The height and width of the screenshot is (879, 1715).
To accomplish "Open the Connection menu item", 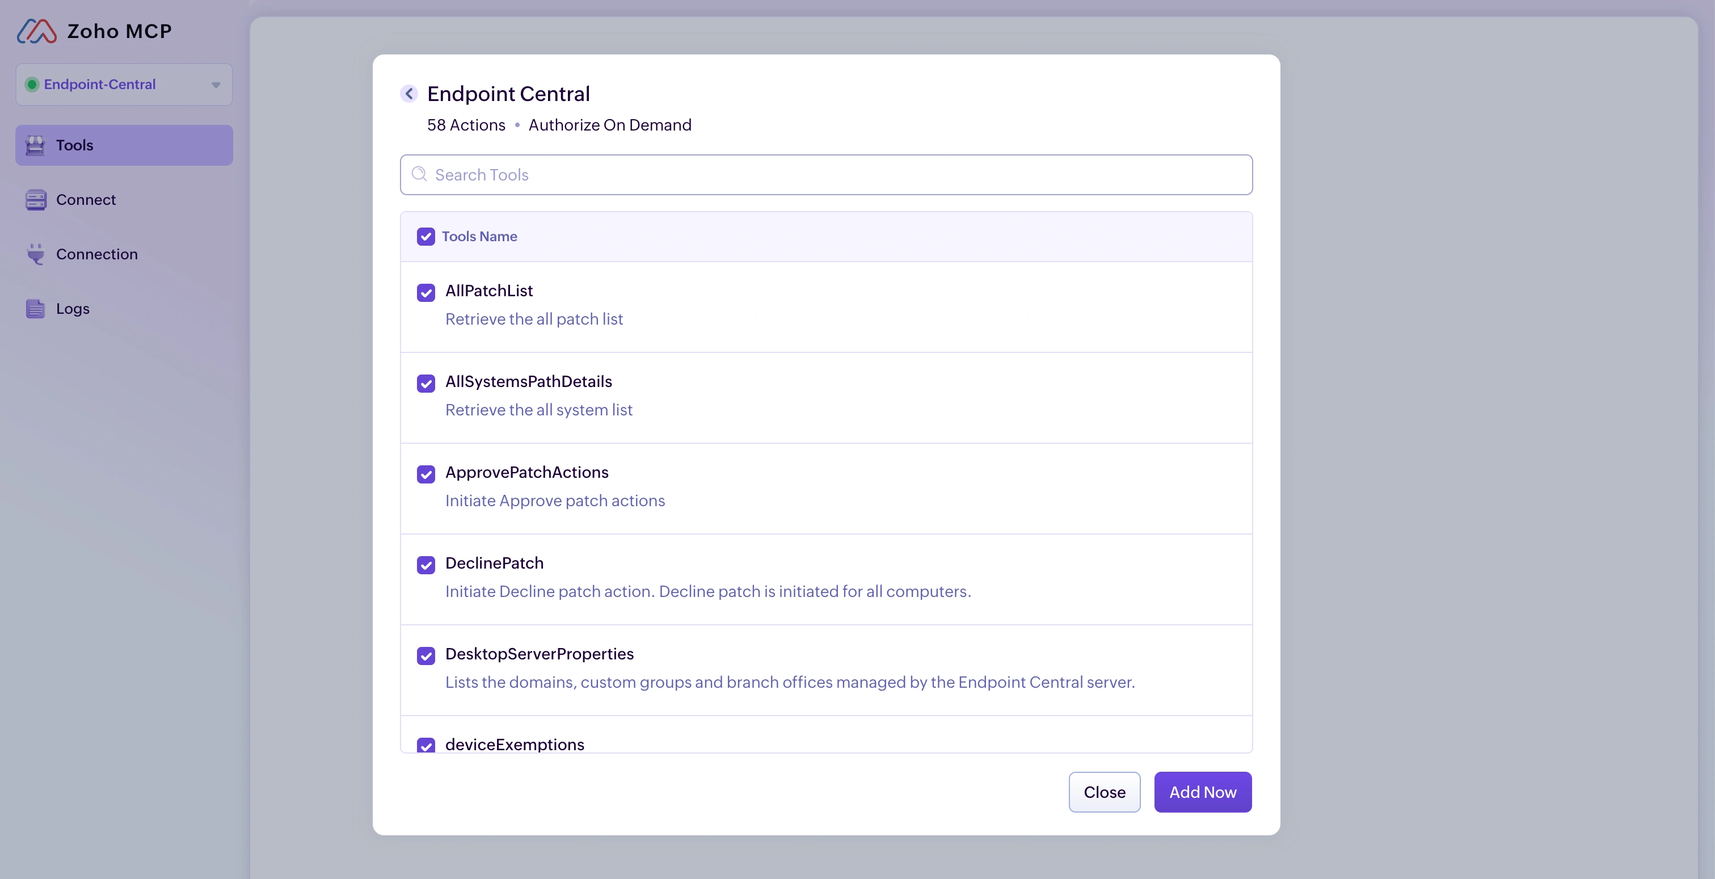I will (x=124, y=254).
